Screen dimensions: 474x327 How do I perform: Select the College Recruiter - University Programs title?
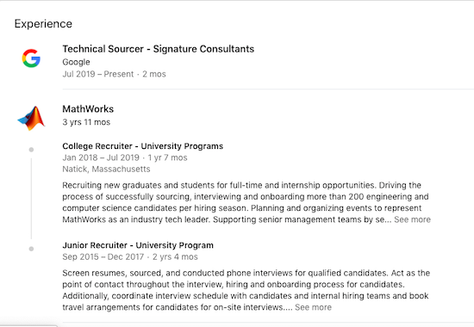coord(143,146)
